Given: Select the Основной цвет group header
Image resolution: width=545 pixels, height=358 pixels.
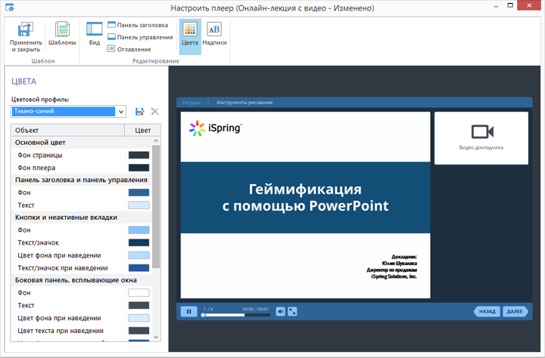Looking at the screenshot, I should point(82,143).
